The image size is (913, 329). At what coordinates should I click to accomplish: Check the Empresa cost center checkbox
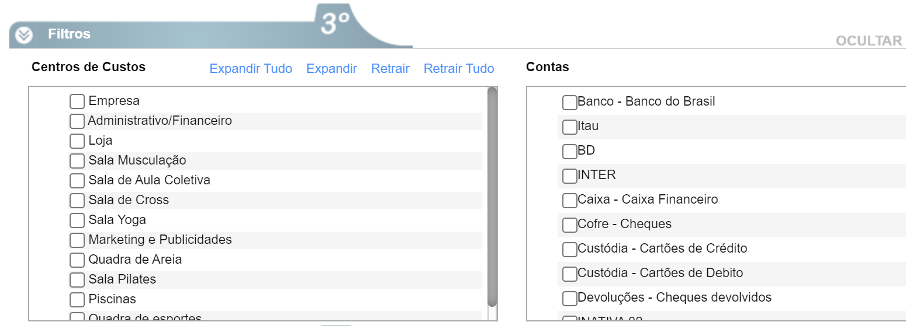(77, 101)
